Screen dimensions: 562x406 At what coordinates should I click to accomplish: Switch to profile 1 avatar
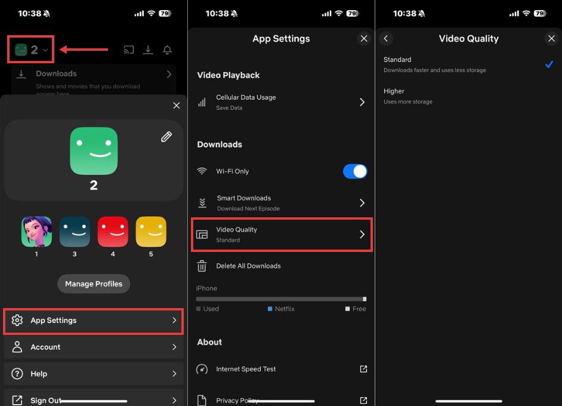(x=36, y=232)
